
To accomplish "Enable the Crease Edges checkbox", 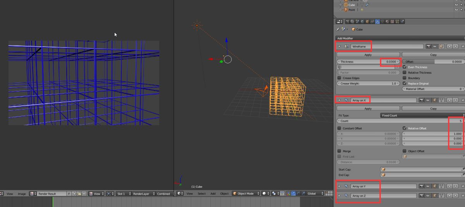I will pos(339,78).
